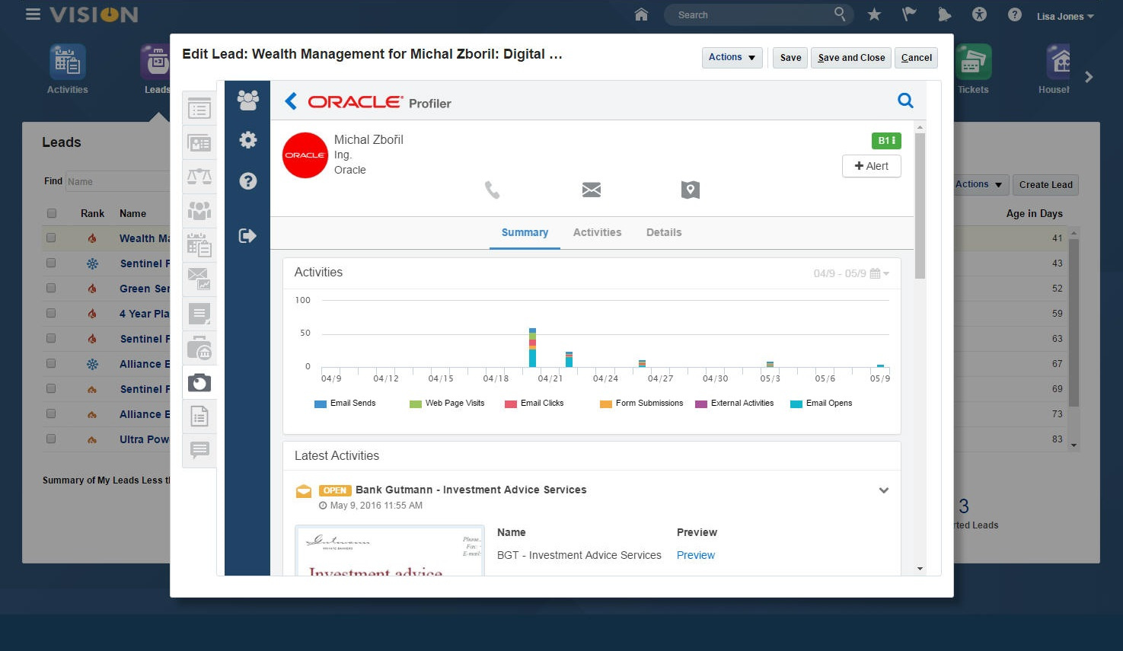The image size is (1123, 651).
Task: Check the box for the lead aged 73 days
Action: (x=51, y=414)
